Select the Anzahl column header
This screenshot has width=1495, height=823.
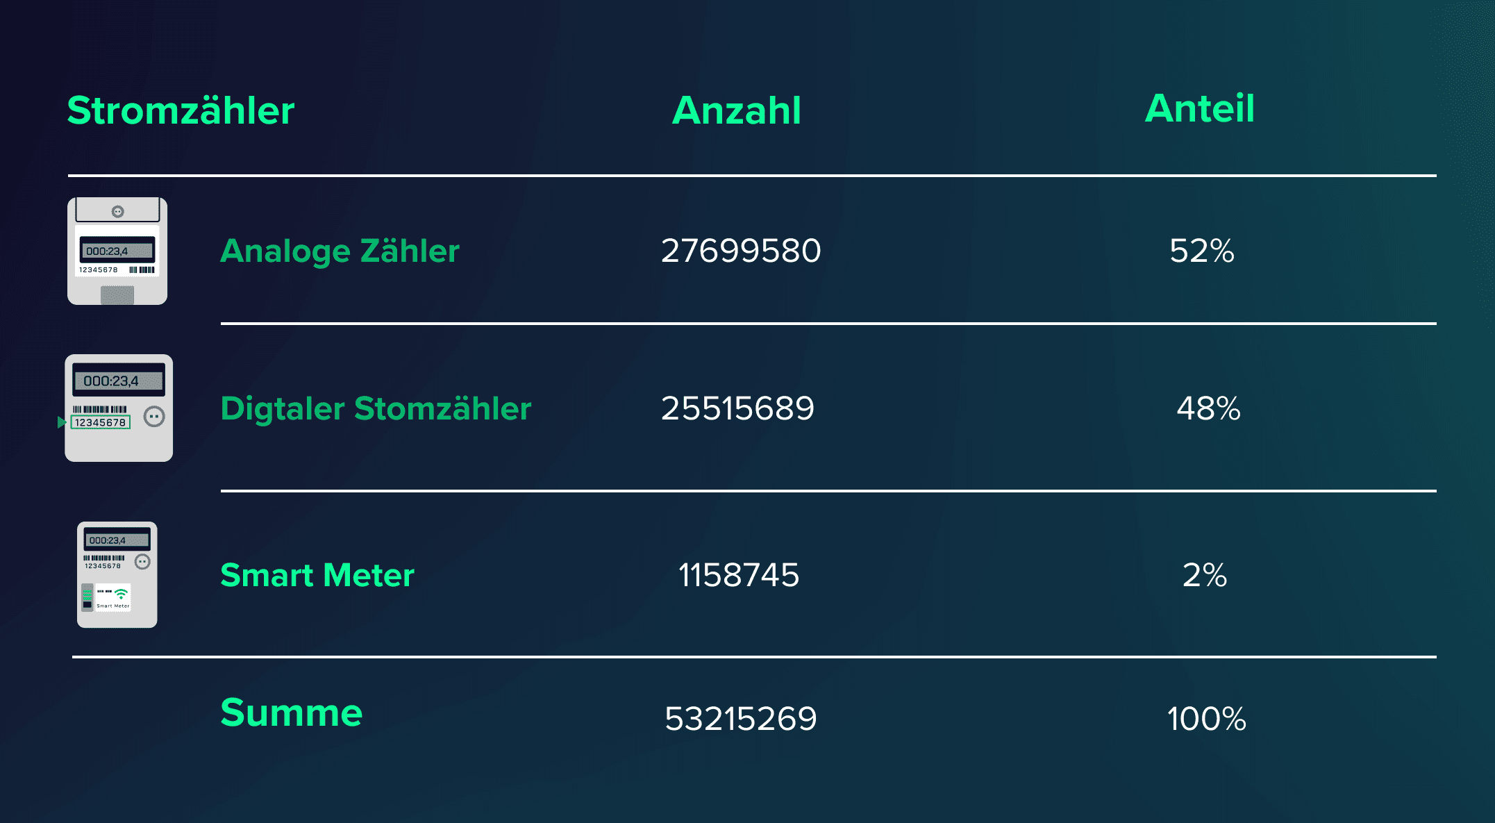(737, 110)
